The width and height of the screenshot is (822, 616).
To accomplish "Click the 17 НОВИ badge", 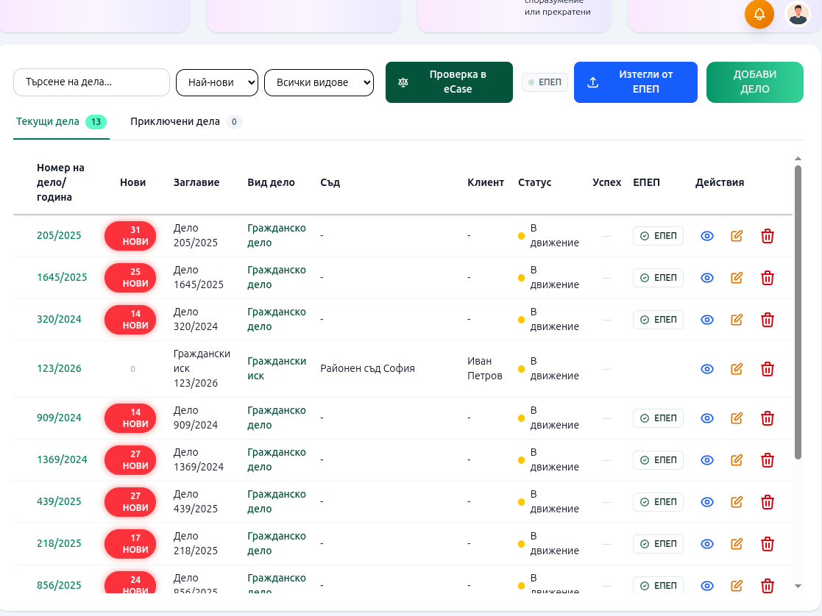I will [130, 544].
